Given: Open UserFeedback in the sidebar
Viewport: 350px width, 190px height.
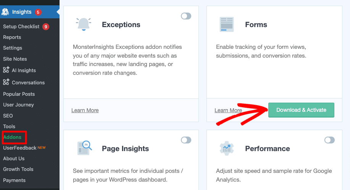Looking at the screenshot, I should pos(20,148).
